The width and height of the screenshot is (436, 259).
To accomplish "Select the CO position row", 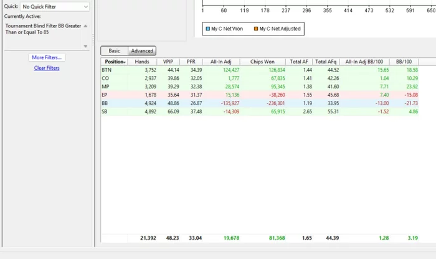I will click(x=260, y=78).
